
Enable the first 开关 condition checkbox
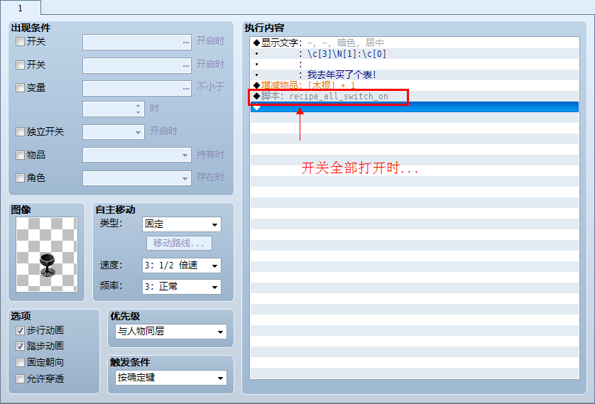(20, 42)
